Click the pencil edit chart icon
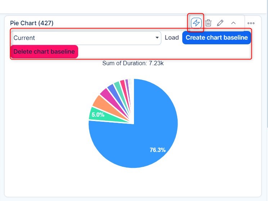This screenshot has height=201, width=268. tap(220, 23)
